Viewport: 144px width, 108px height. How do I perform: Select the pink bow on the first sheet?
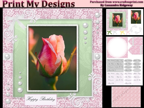128,33
